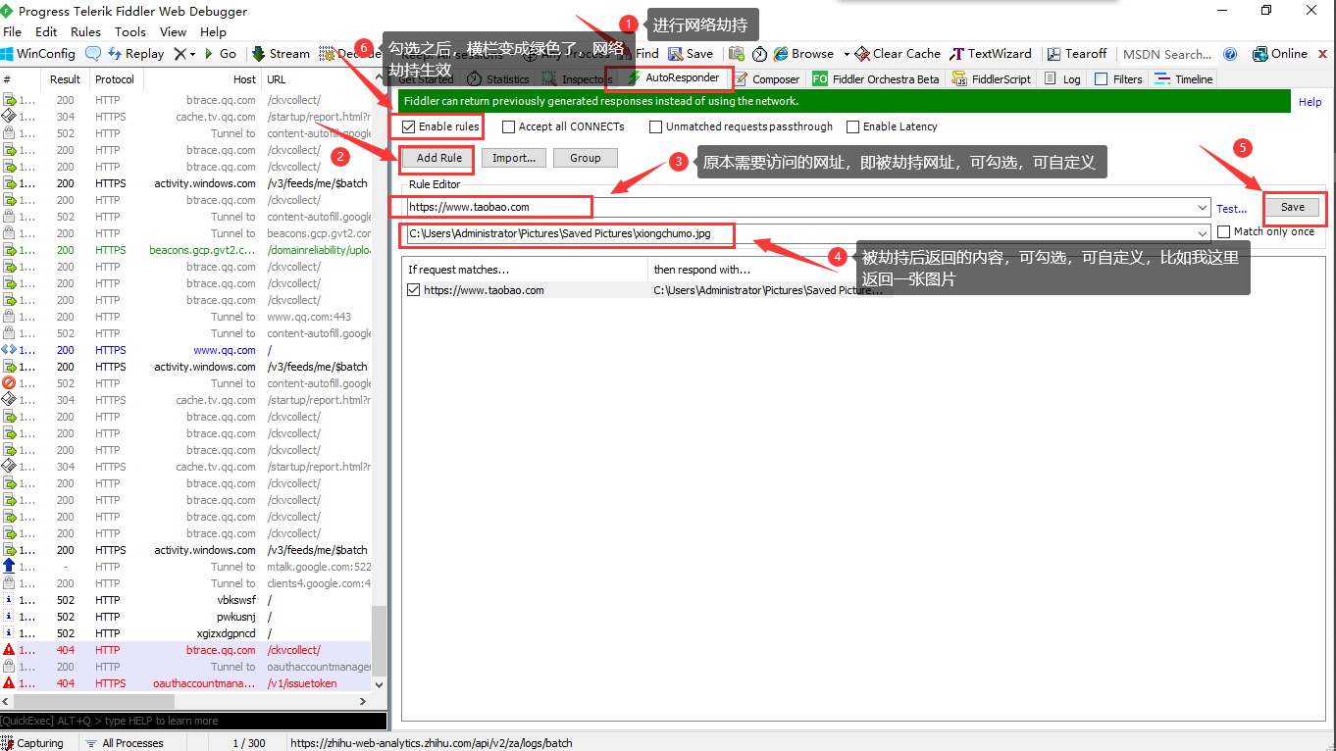
Task: Click the Browse toolbar button
Action: pyautogui.click(x=803, y=54)
